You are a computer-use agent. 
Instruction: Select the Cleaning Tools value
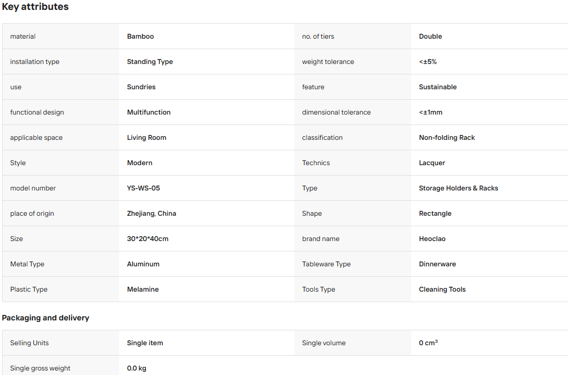pos(442,289)
